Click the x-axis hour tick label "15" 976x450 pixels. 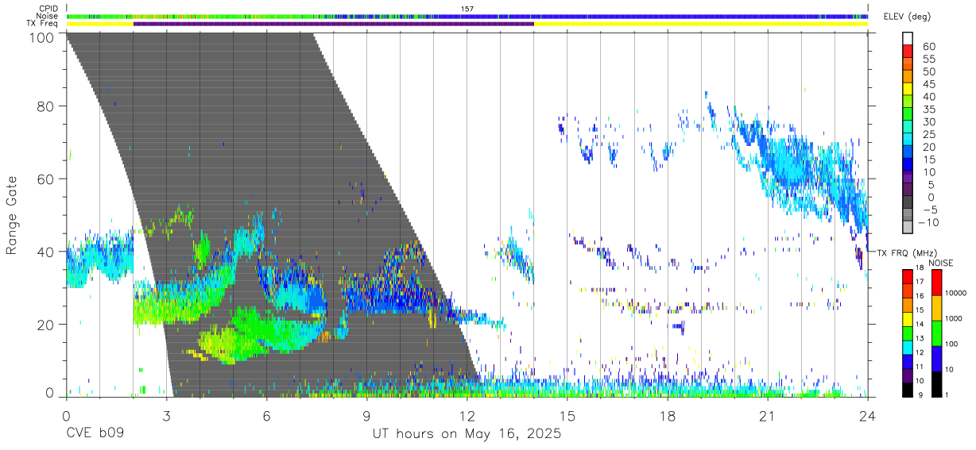point(567,415)
